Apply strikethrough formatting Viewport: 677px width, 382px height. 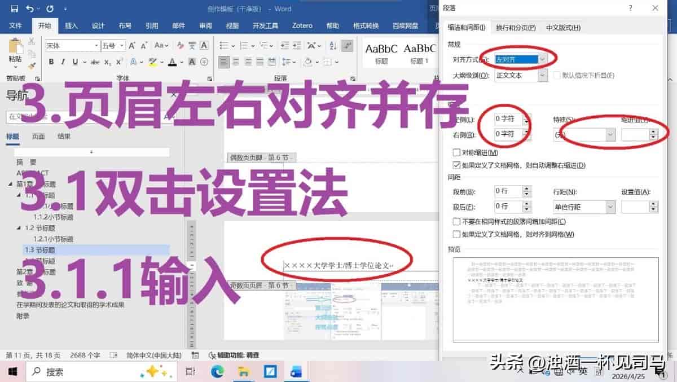95,62
